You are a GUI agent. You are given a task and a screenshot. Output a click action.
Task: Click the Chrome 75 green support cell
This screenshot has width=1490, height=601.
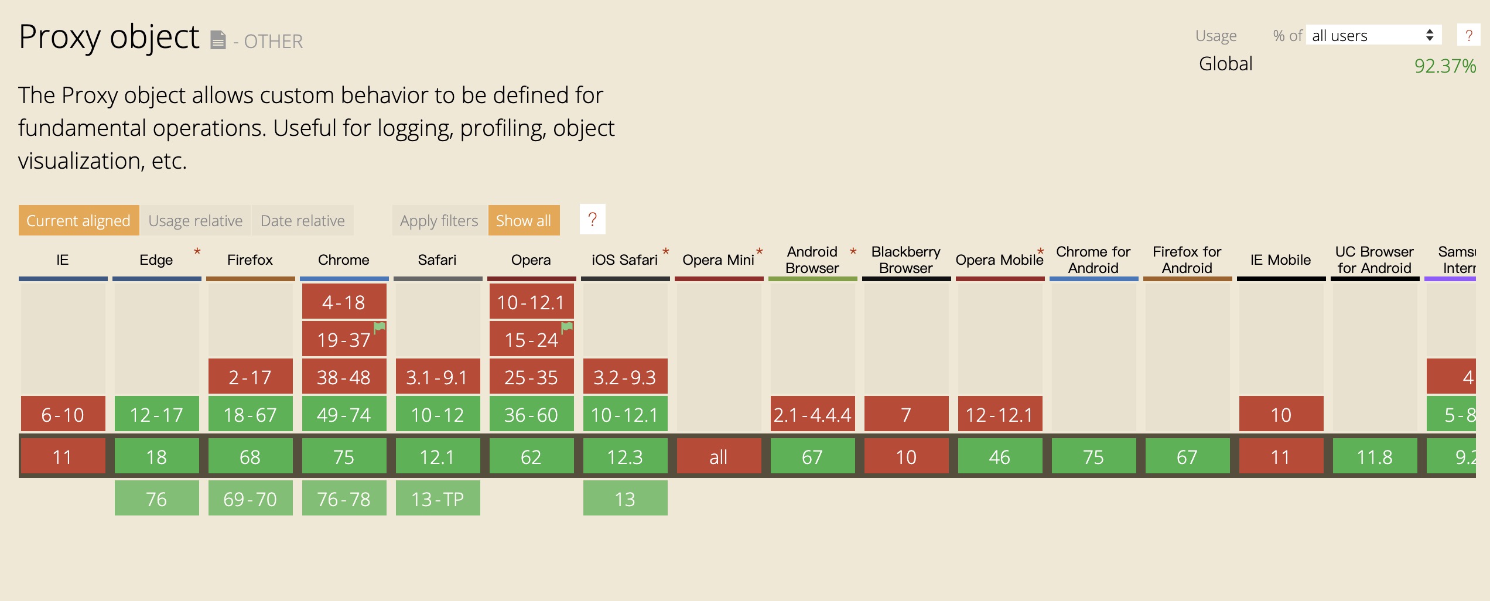[x=344, y=457]
